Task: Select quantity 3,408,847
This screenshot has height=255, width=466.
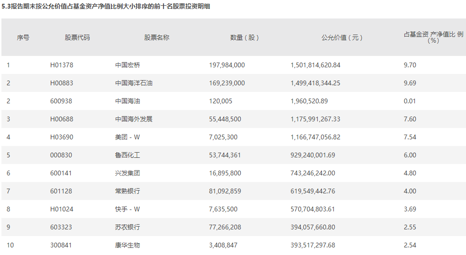Action: 223,246
